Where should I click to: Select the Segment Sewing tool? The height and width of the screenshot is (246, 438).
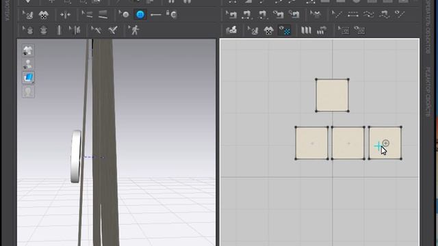tap(246, 14)
